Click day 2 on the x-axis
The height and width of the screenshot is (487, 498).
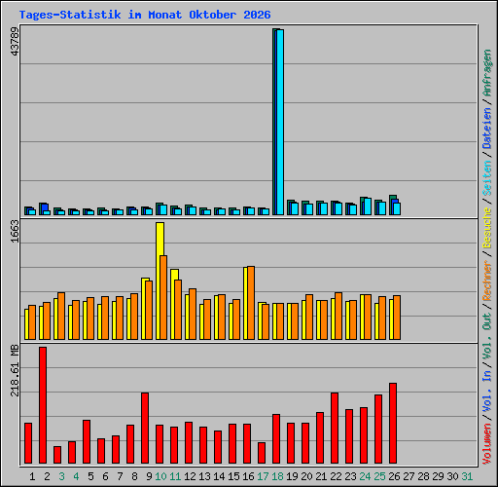coord(47,476)
